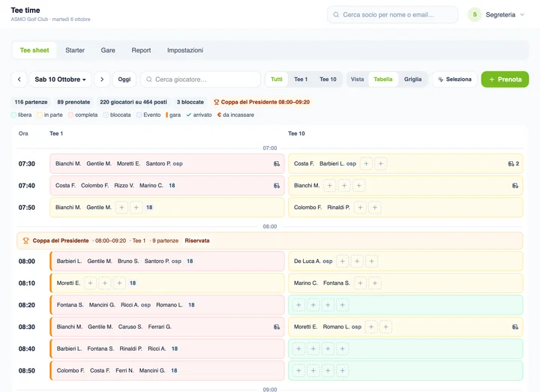This screenshot has height=392, width=540.
Task: Click golf cart icon in 08:30 Tee 10 row
Action: click(x=515, y=327)
